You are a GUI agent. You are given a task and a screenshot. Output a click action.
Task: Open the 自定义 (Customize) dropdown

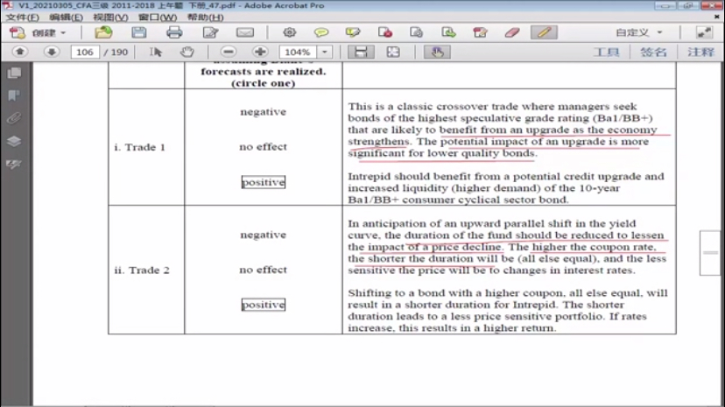pyautogui.click(x=638, y=32)
